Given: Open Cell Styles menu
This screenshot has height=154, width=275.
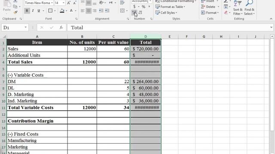Looking at the screenshot, I should click(x=166, y=12).
